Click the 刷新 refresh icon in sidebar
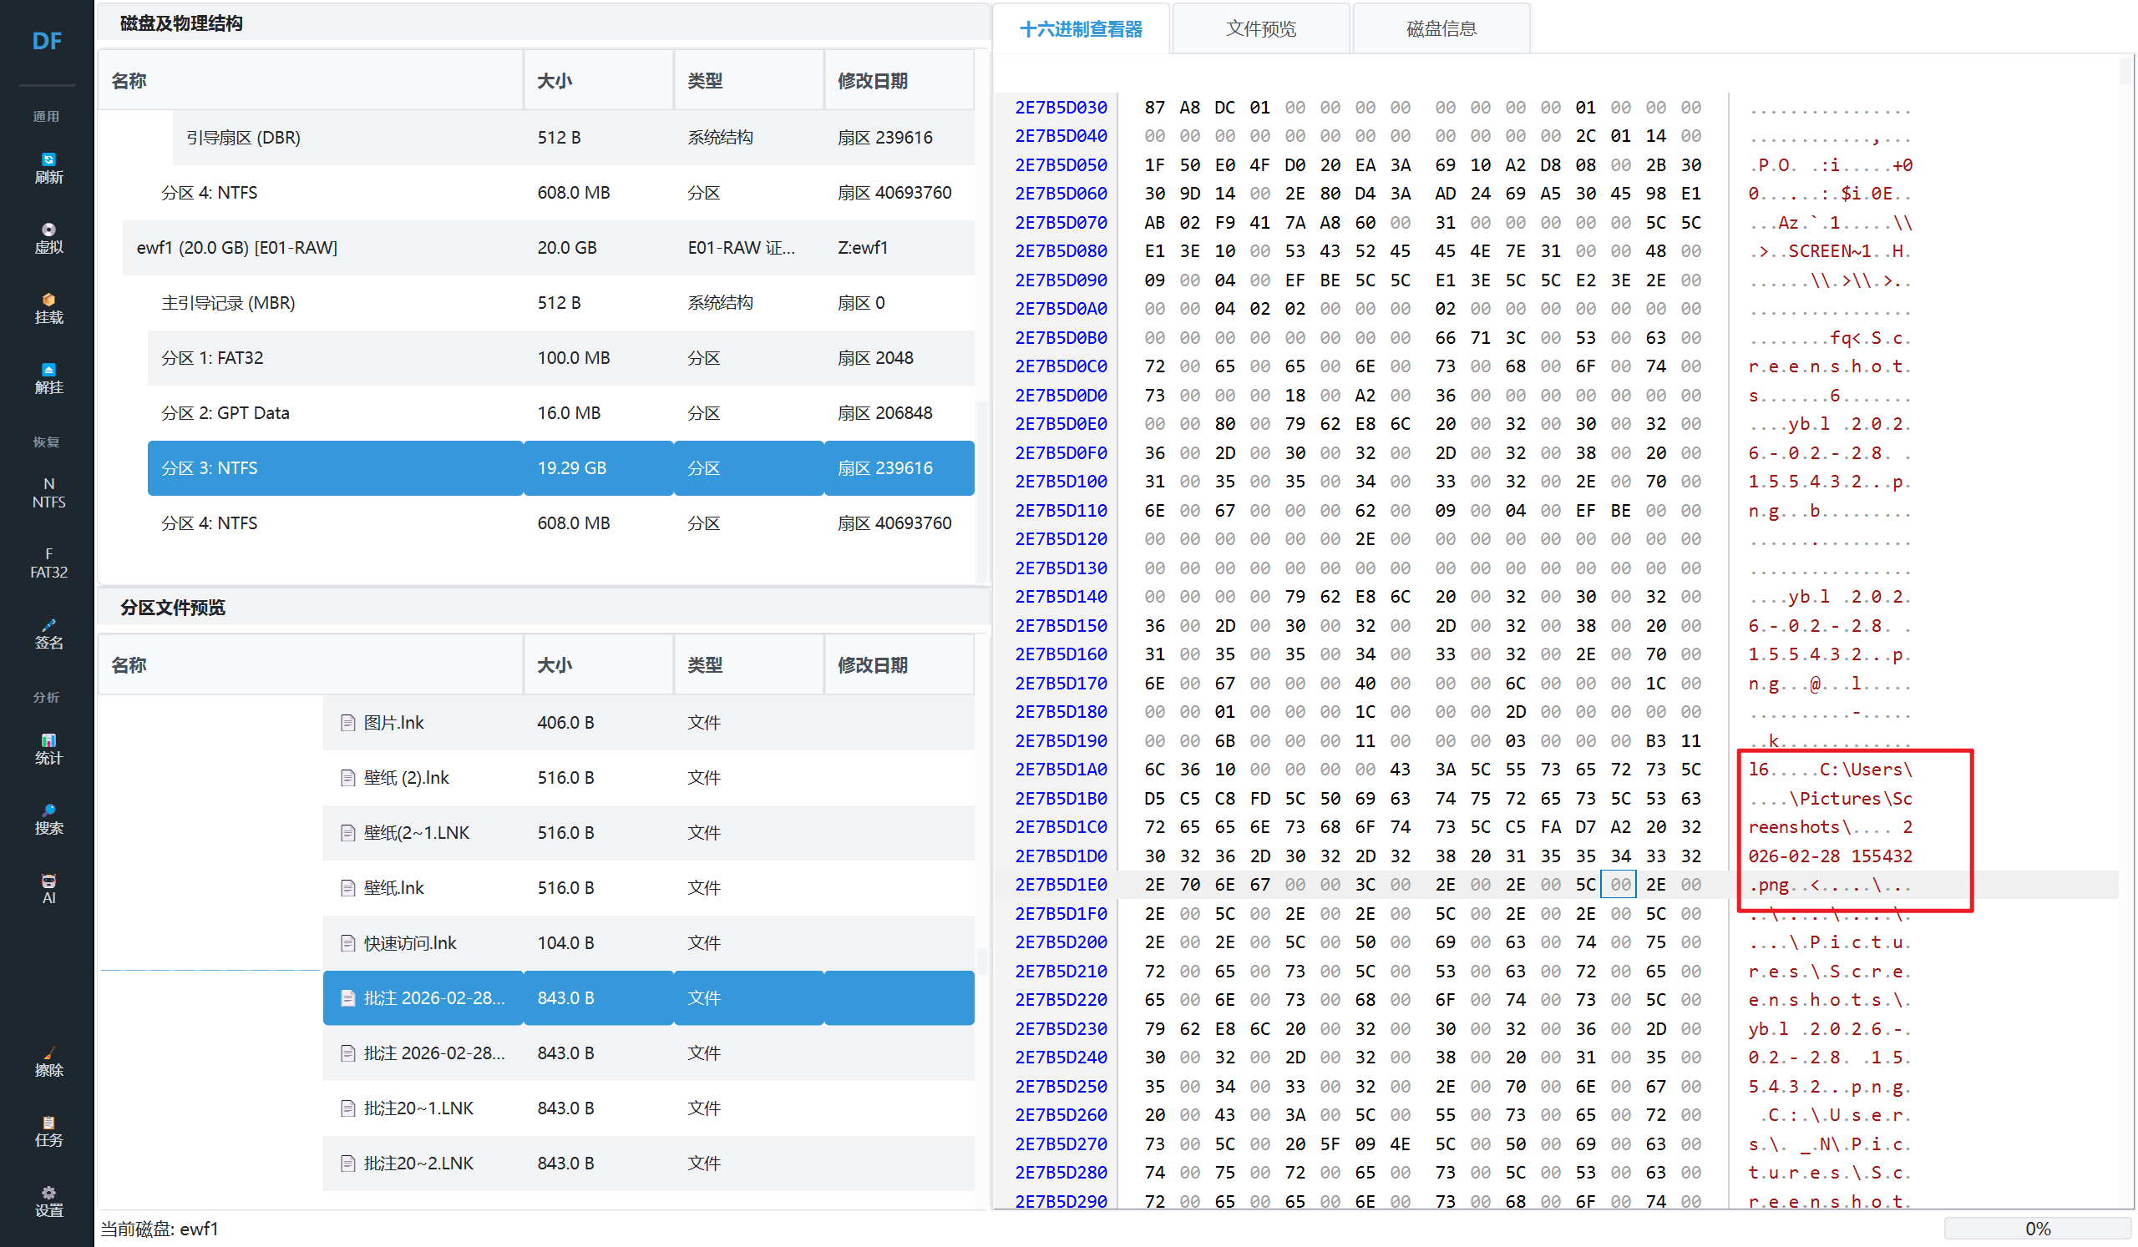 pyautogui.click(x=48, y=168)
